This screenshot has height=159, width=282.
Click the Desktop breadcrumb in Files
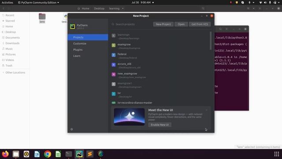[99, 8]
